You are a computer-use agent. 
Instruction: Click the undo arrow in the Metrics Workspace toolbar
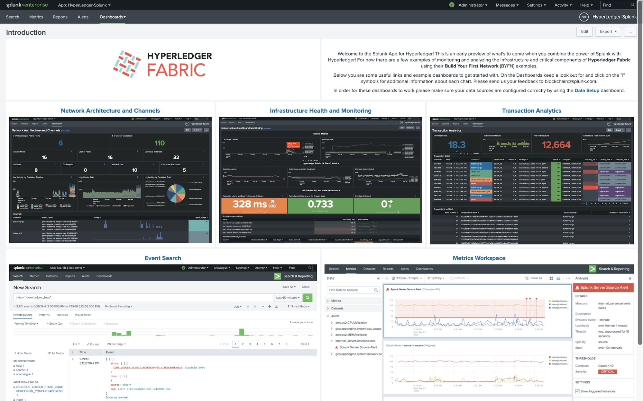click(387, 278)
